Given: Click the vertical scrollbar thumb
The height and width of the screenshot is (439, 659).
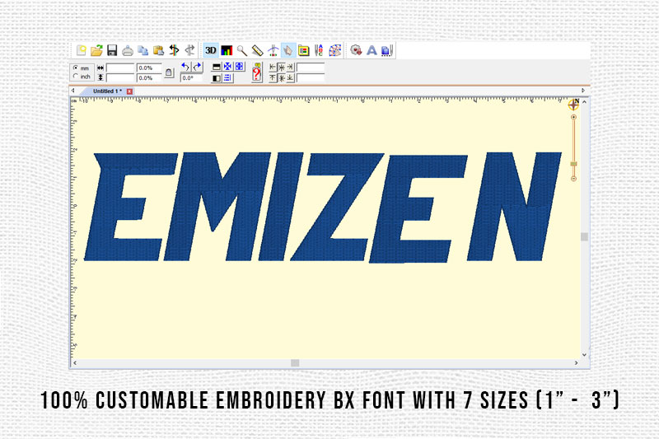Looking at the screenshot, I should (585, 237).
